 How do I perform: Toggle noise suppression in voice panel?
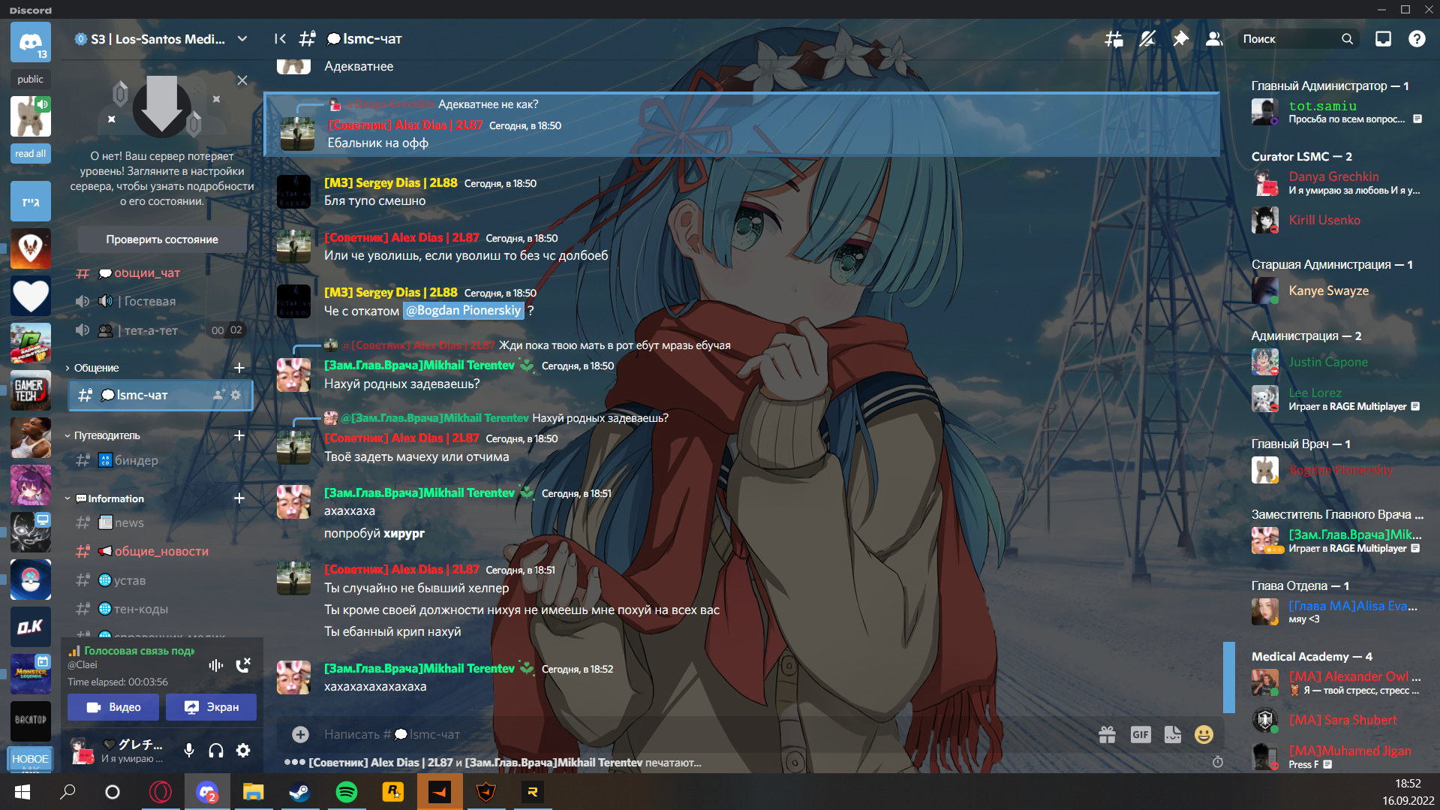[x=216, y=665]
